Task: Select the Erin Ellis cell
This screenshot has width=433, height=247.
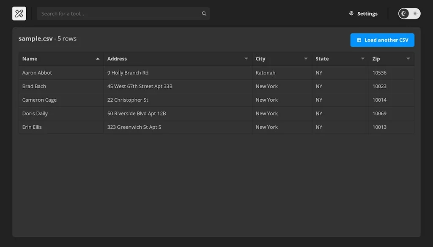Action: (x=61, y=127)
